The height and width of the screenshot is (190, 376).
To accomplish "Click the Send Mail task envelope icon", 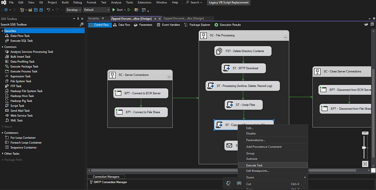I will (x=229, y=145).
